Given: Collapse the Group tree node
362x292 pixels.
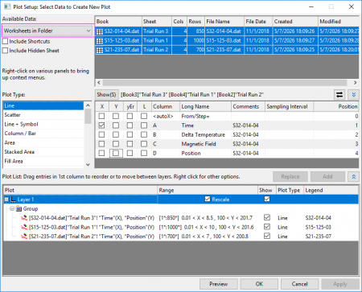Looking at the screenshot, I should tap(12, 208).
